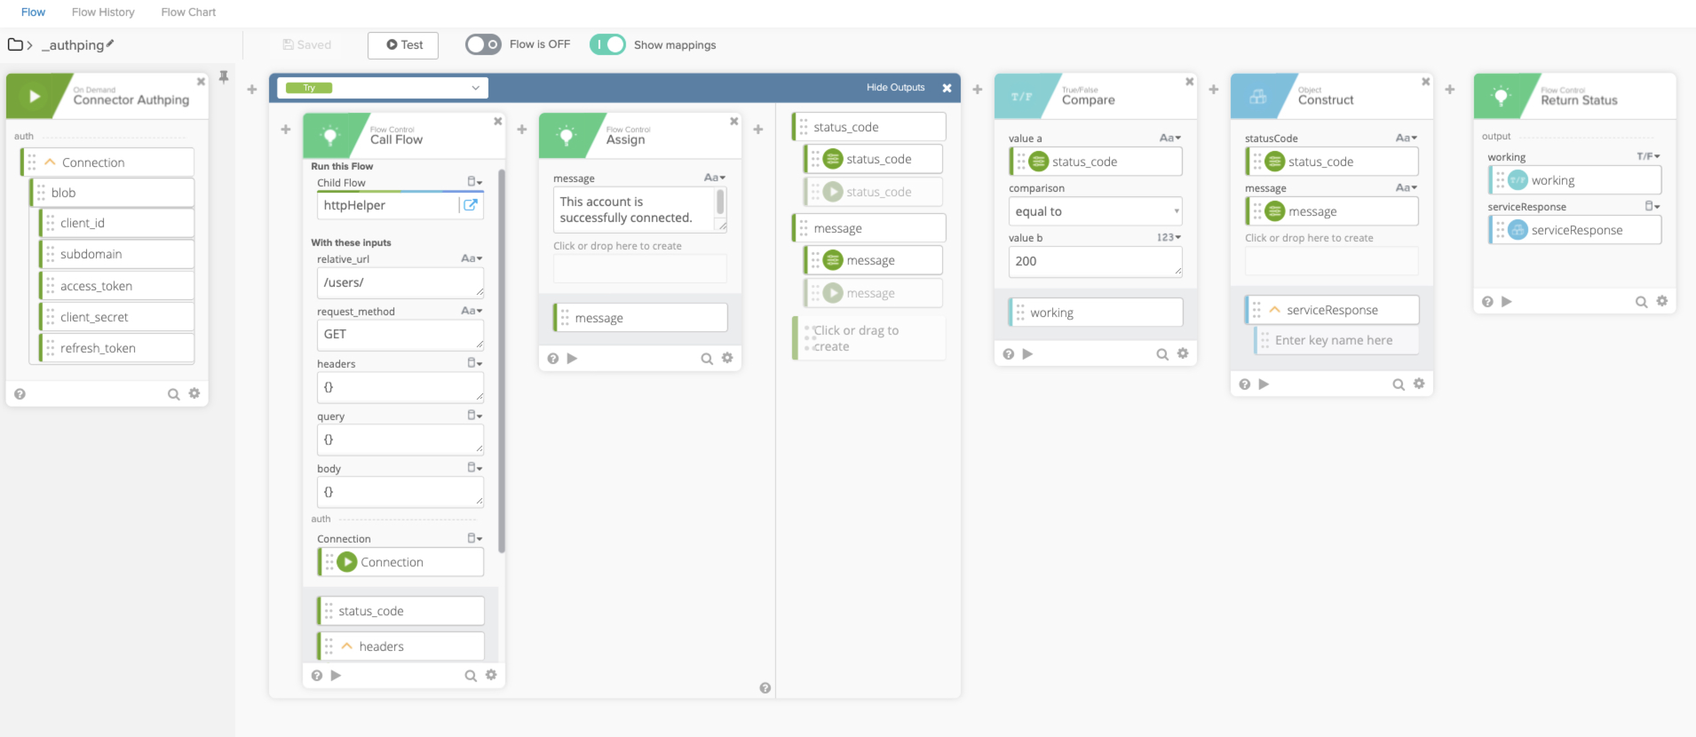Click the gear icon on the Call Flow card
Screen dimensions: 1696x737
point(491,675)
